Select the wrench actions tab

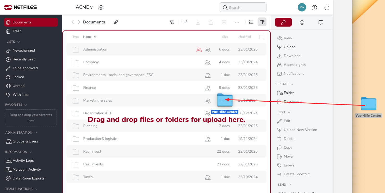283,22
